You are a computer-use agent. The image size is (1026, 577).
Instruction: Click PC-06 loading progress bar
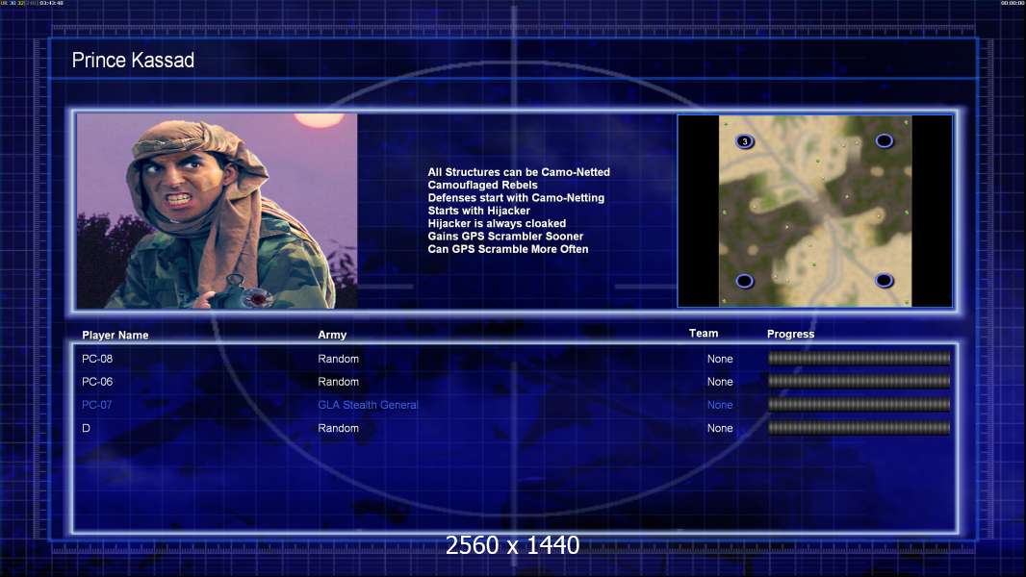(859, 381)
